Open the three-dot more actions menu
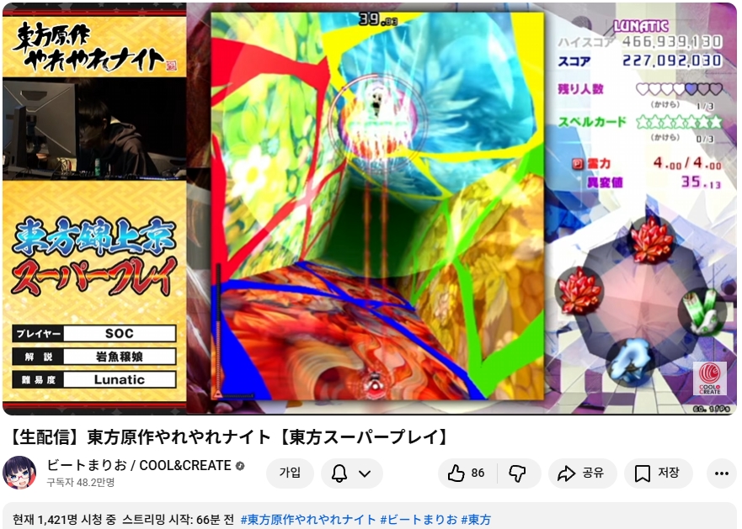742x529 pixels. pos(721,473)
